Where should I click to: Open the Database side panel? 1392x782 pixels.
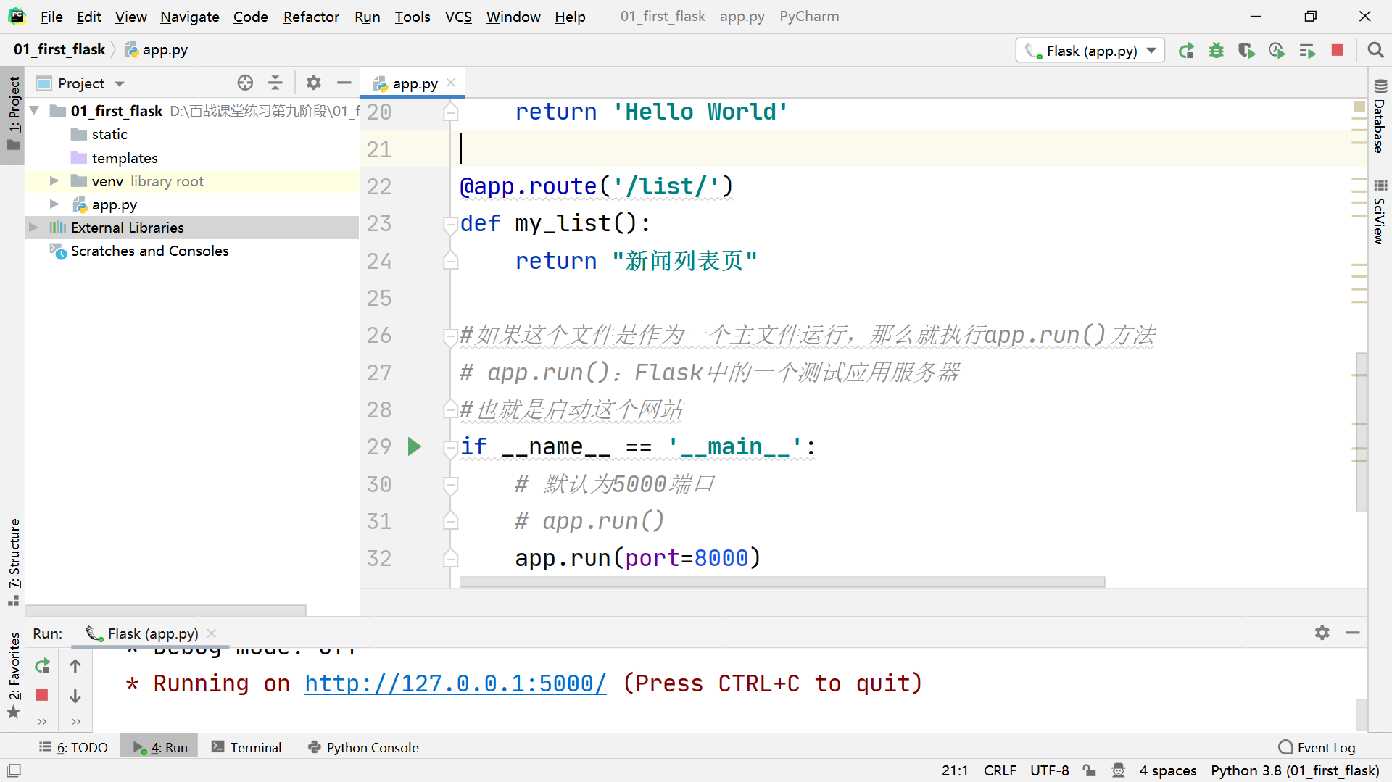tap(1380, 117)
